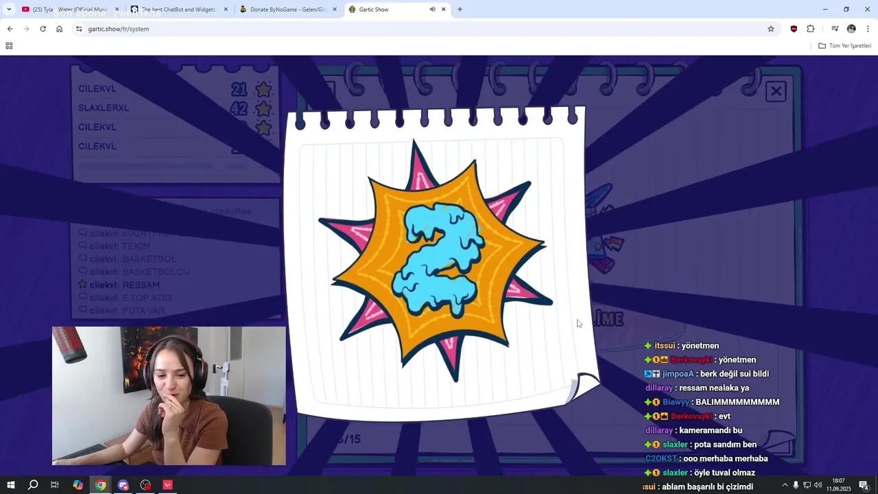The height and width of the screenshot is (494, 878).
Task: Click itssui's yönetmen chat message
Action: [x=682, y=346]
